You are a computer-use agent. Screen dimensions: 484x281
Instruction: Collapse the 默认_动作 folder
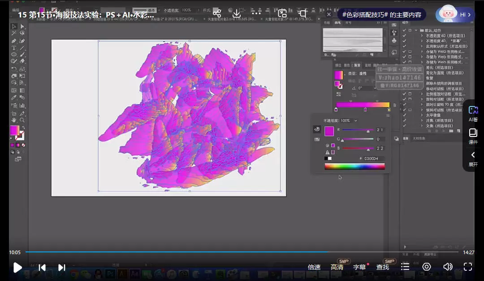416,30
